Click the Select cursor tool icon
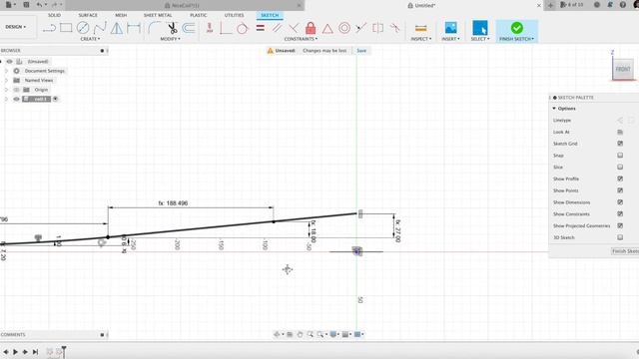The width and height of the screenshot is (639, 359). tap(479, 28)
